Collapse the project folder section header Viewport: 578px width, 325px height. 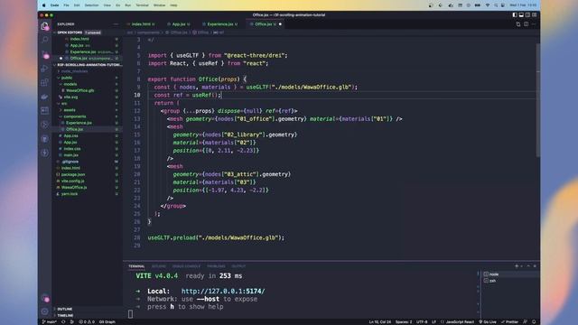pyautogui.click(x=88, y=65)
